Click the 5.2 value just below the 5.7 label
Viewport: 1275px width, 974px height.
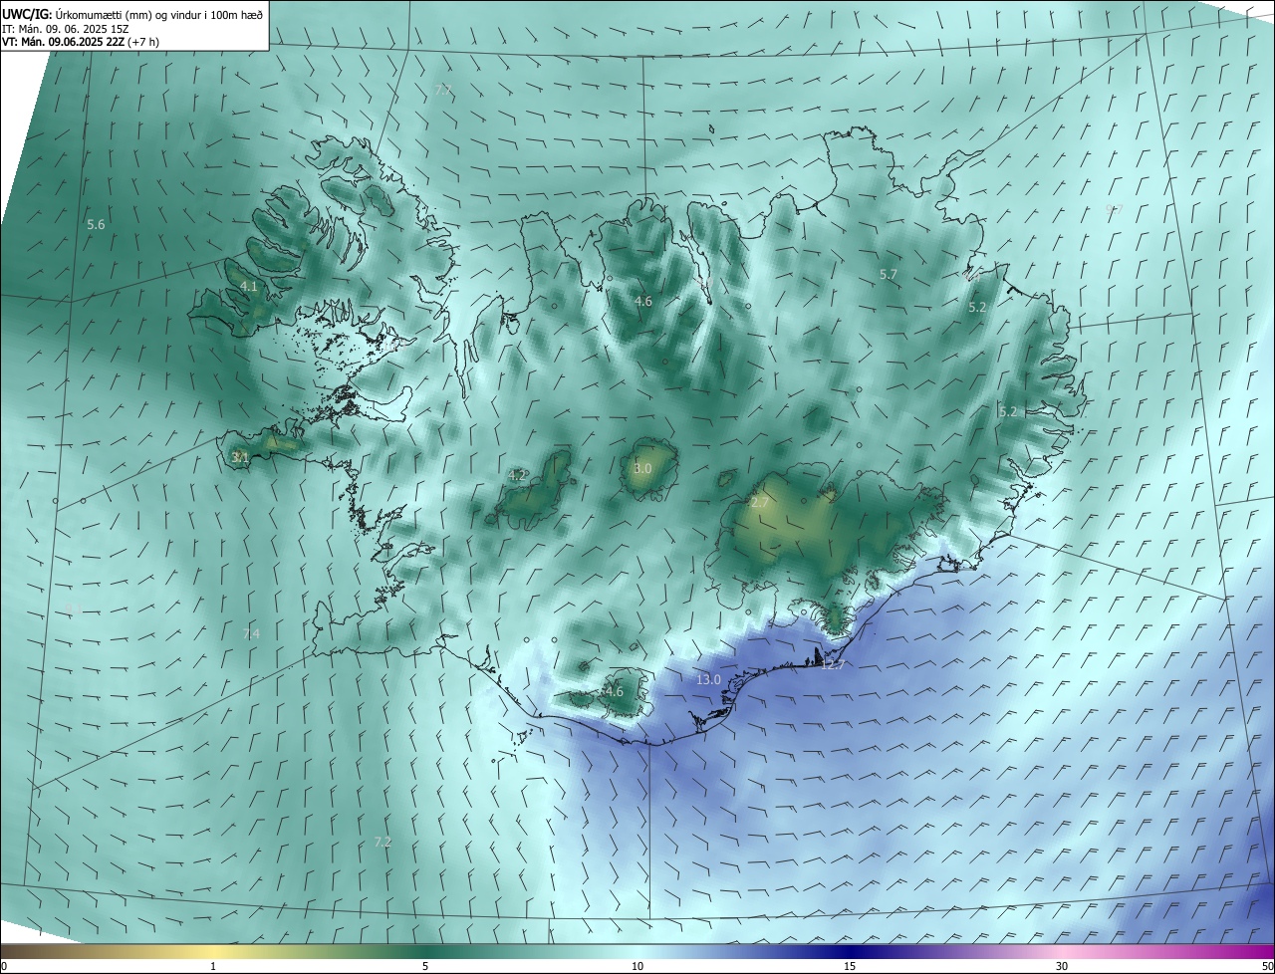click(977, 308)
